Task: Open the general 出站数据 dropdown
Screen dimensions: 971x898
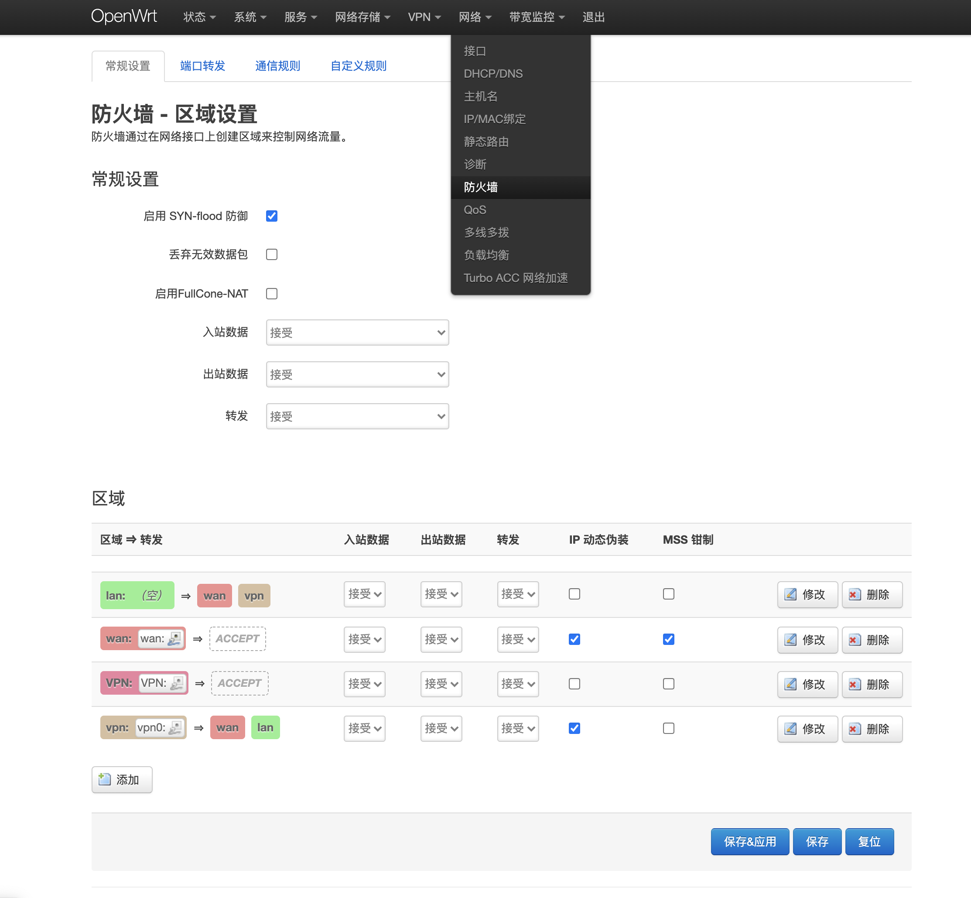Action: click(358, 374)
